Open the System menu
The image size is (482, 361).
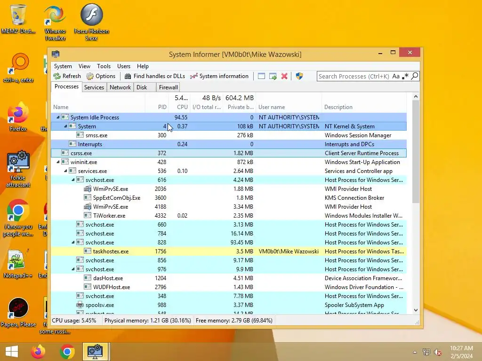tap(63, 66)
